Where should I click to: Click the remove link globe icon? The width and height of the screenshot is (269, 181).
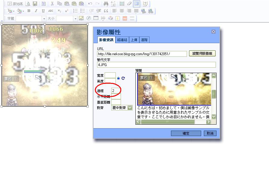(x=151, y=11)
